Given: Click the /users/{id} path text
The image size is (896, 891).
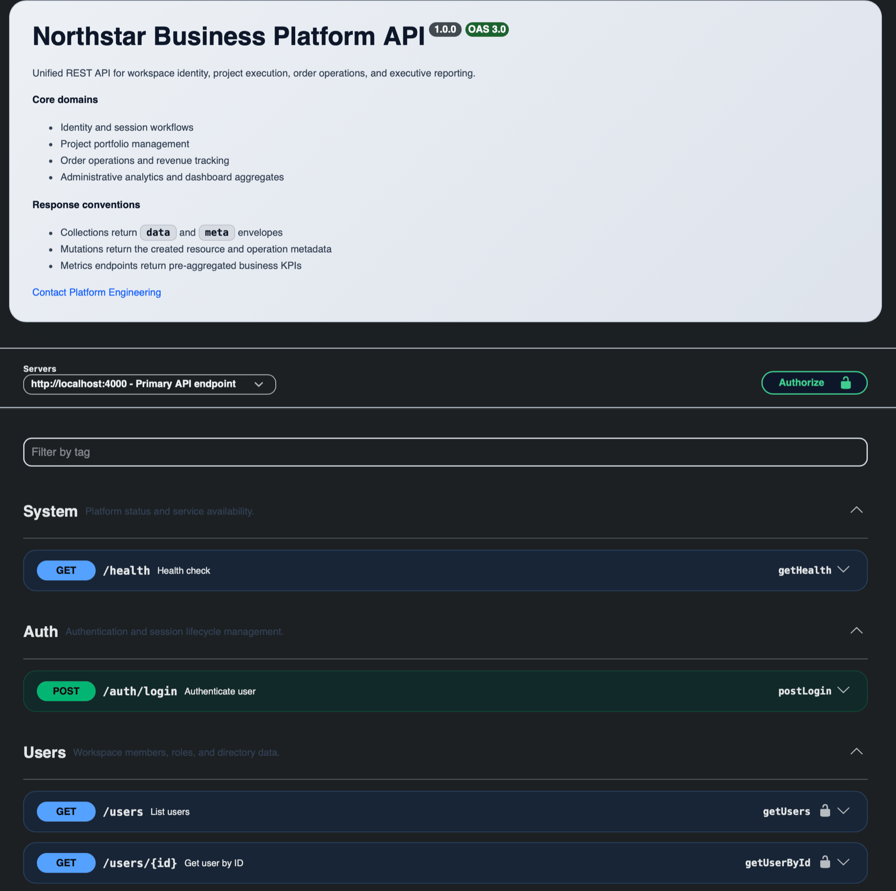Looking at the screenshot, I should 140,863.
